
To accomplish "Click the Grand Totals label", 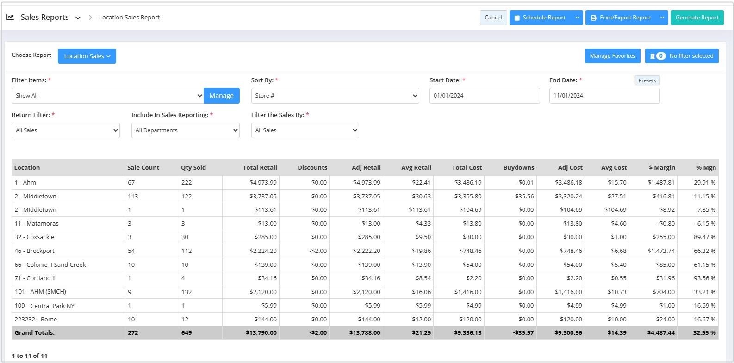I will click(34, 332).
